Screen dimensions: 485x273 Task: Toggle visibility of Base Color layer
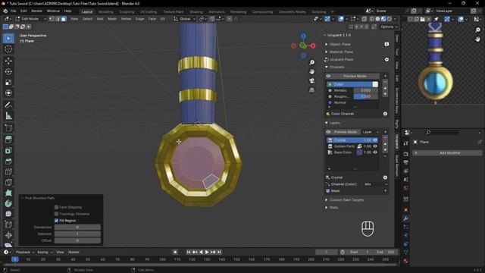point(375,152)
